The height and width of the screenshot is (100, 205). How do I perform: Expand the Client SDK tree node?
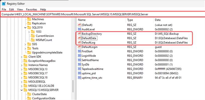click(22, 57)
